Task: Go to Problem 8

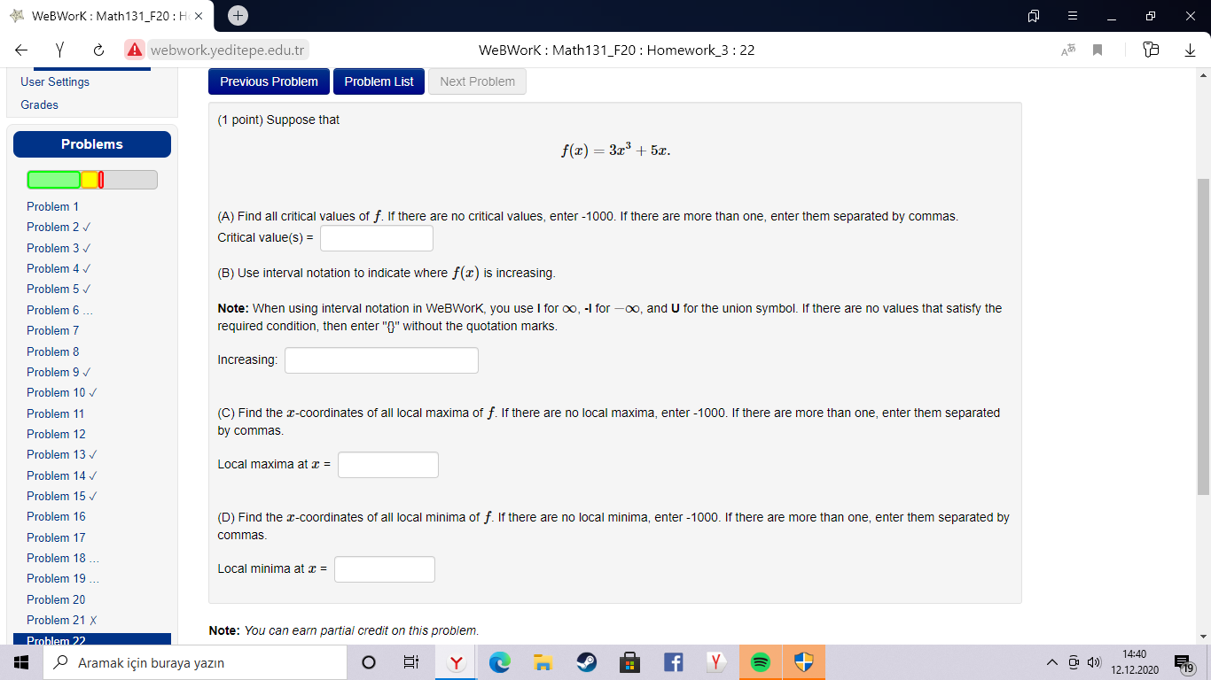Action: point(52,352)
